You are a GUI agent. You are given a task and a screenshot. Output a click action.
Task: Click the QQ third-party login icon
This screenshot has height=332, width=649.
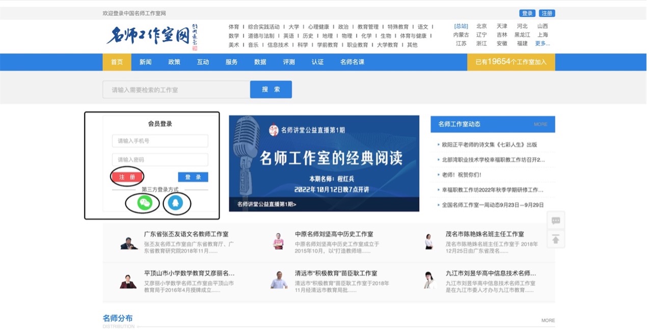(x=176, y=203)
